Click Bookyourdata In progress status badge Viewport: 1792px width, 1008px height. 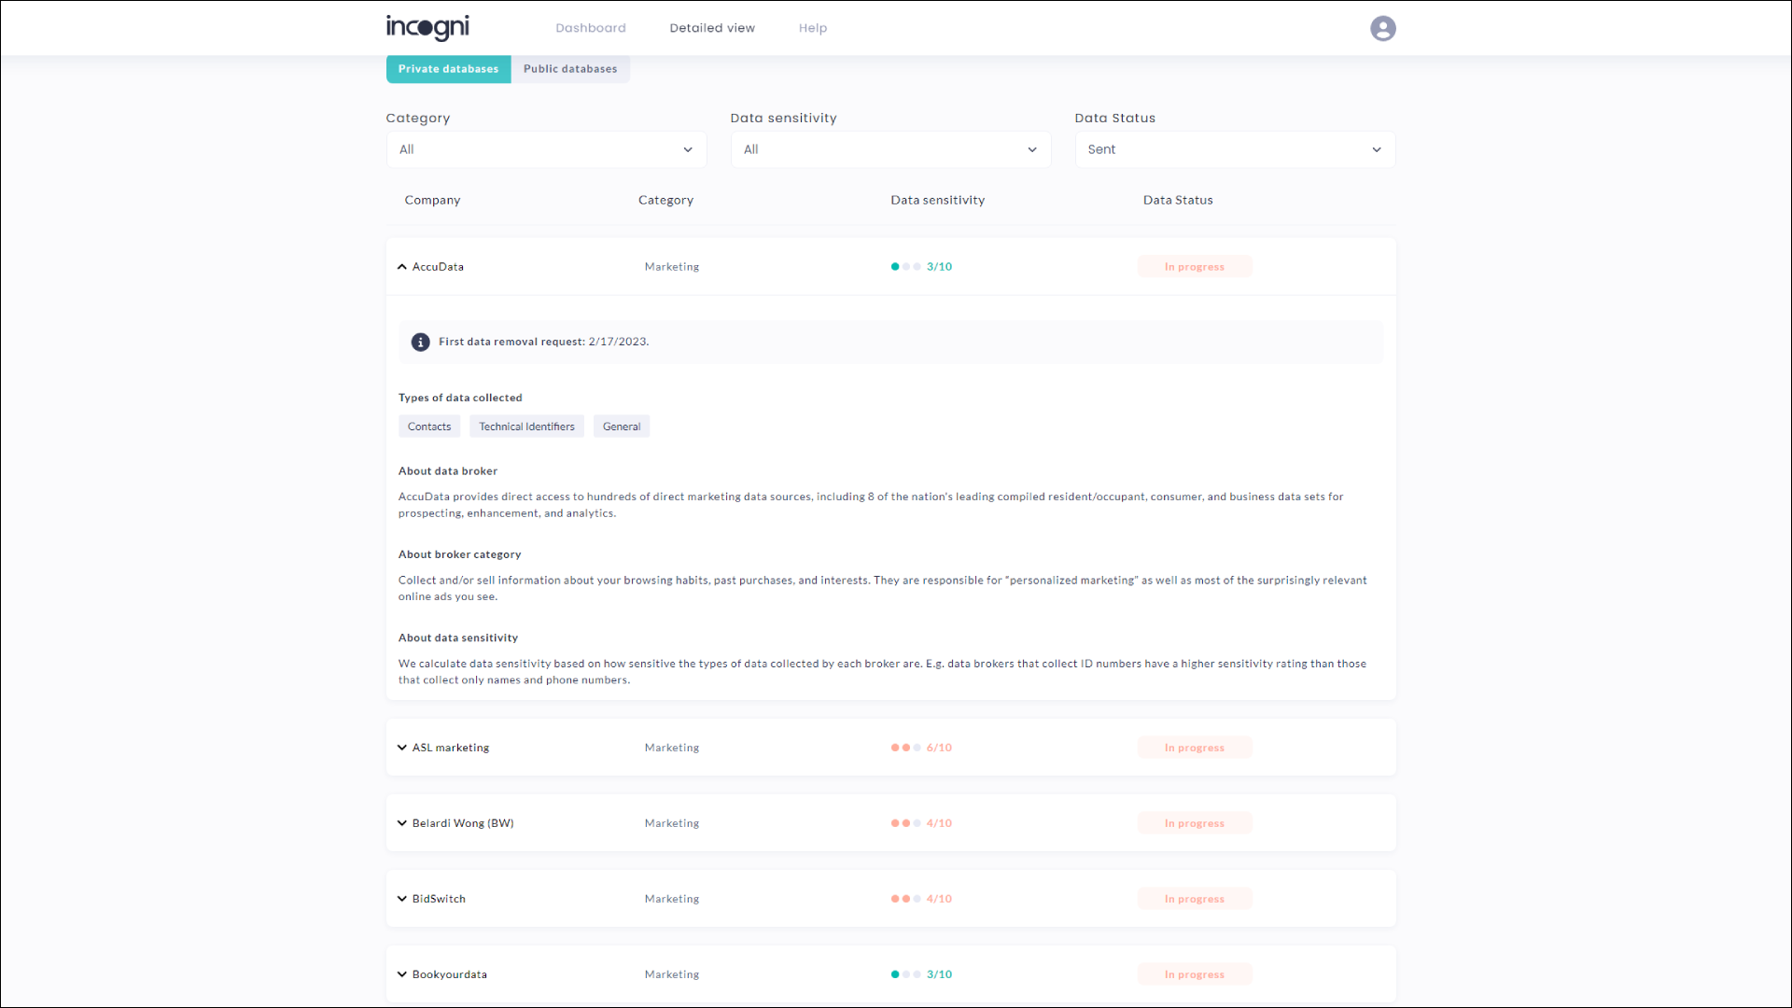tap(1195, 974)
